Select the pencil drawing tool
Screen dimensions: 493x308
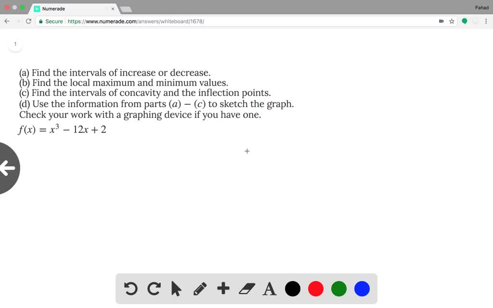click(200, 289)
